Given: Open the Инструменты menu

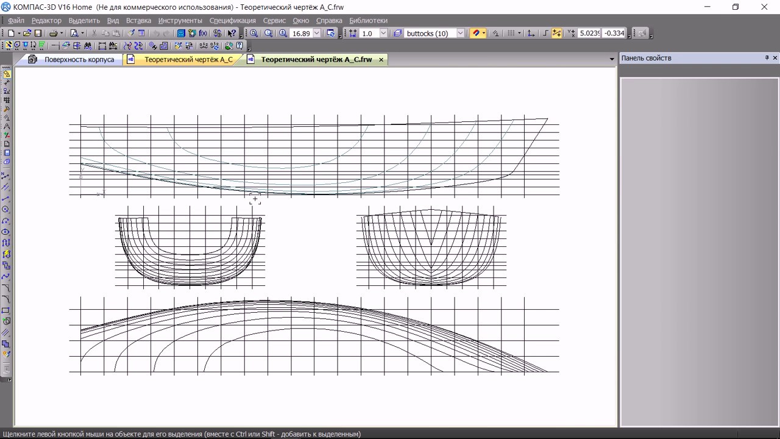Looking at the screenshot, I should pos(180,20).
